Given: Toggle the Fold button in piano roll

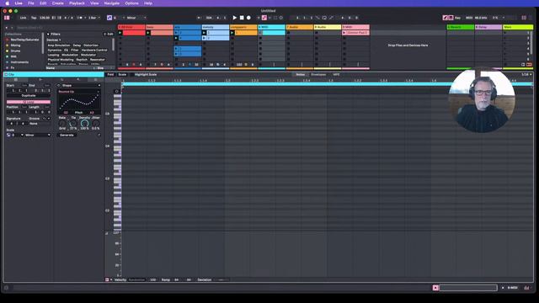Looking at the screenshot, I should (x=110, y=74).
